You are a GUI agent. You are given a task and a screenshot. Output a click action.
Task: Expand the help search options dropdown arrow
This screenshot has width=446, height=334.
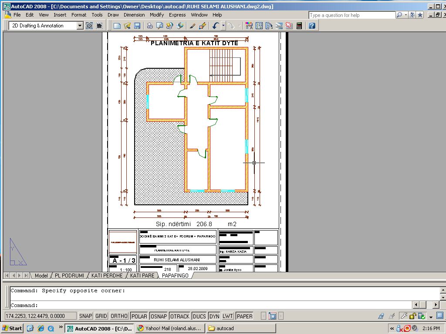406,15
